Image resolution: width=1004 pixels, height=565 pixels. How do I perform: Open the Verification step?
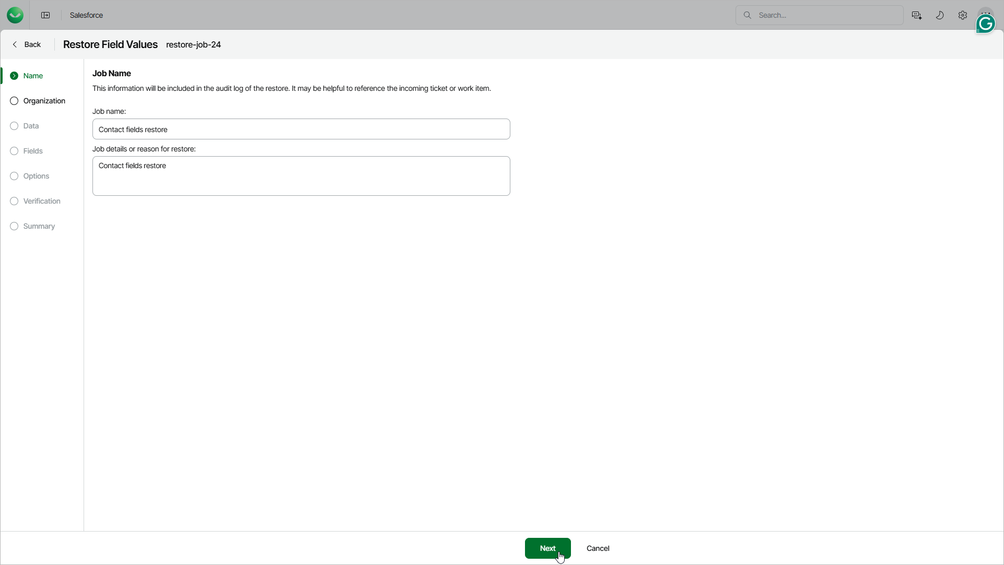click(x=42, y=201)
